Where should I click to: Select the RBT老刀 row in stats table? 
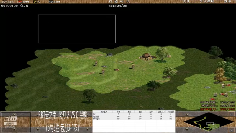pyautogui.click(x=134, y=119)
